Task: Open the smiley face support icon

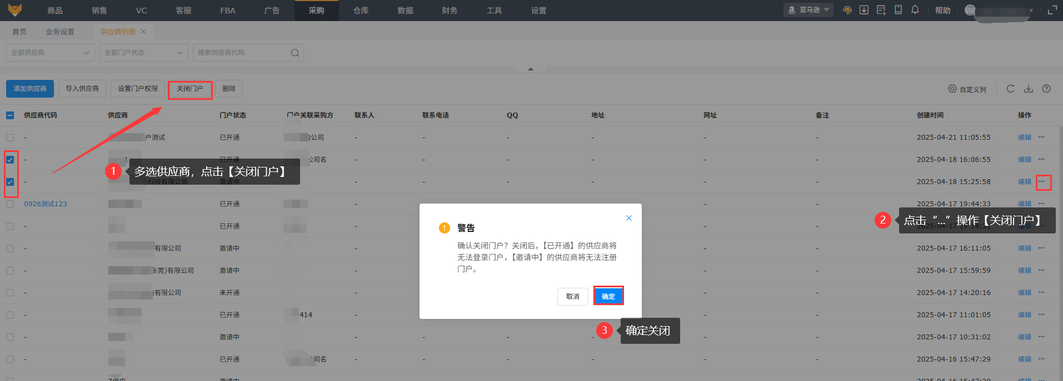Action: (x=847, y=10)
